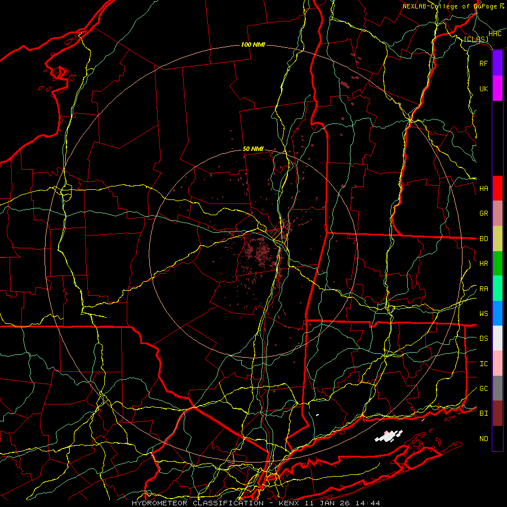Select the gray GC legend swatch

click(497, 388)
